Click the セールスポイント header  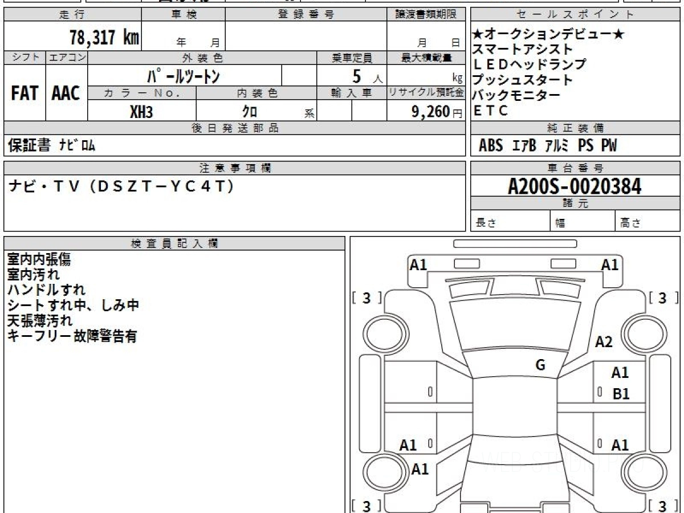[575, 15]
